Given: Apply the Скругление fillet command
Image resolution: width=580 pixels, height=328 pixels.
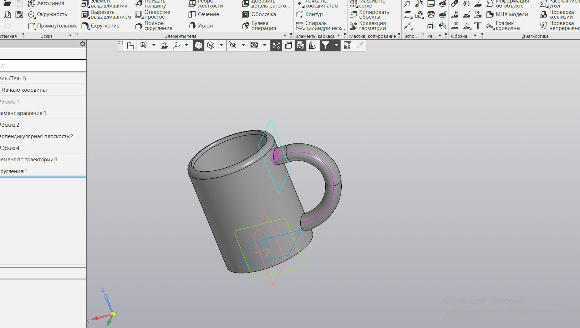Looking at the screenshot, I should (x=101, y=26).
